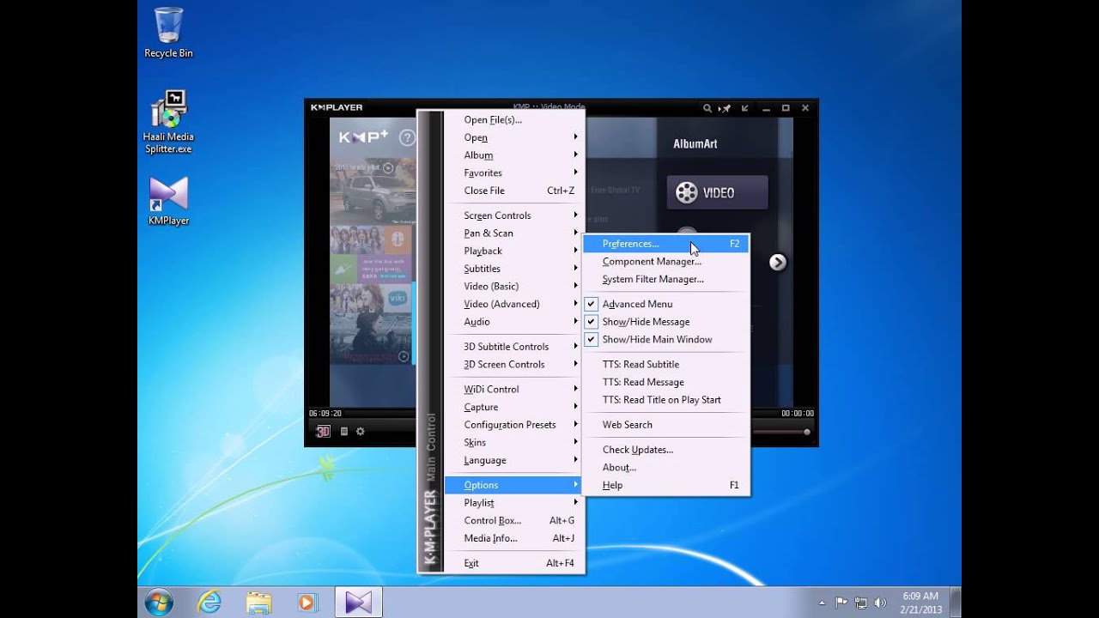Image resolution: width=1099 pixels, height=618 pixels.
Task: Select TTS: Read Title on Play Start
Action: click(665, 399)
